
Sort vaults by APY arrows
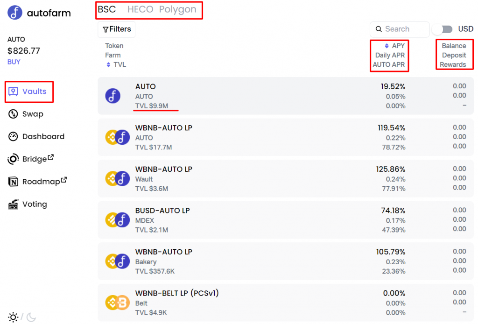click(x=387, y=46)
